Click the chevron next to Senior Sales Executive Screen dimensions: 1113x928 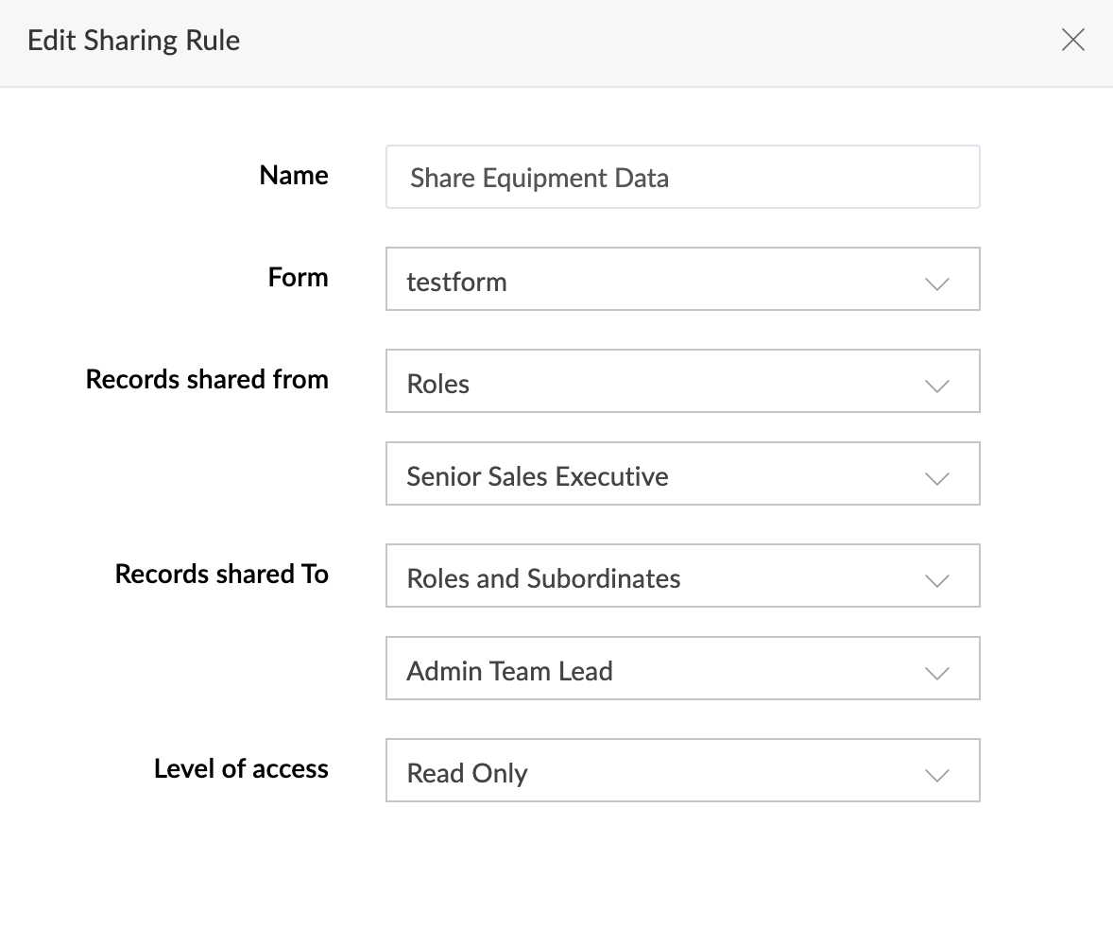(x=936, y=477)
